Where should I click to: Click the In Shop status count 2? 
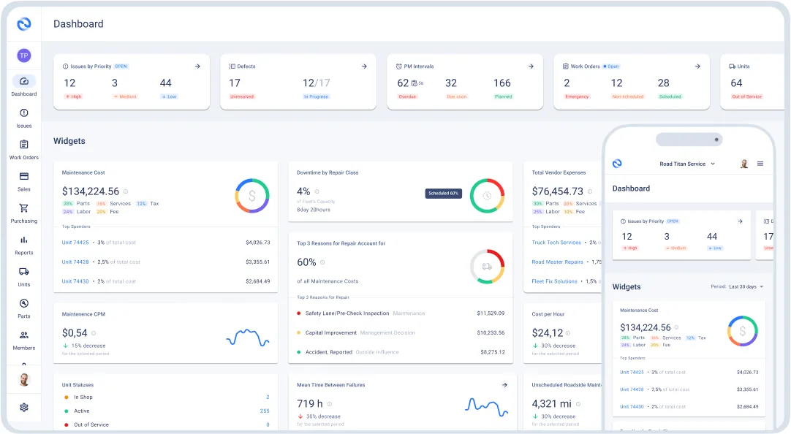tap(268, 397)
